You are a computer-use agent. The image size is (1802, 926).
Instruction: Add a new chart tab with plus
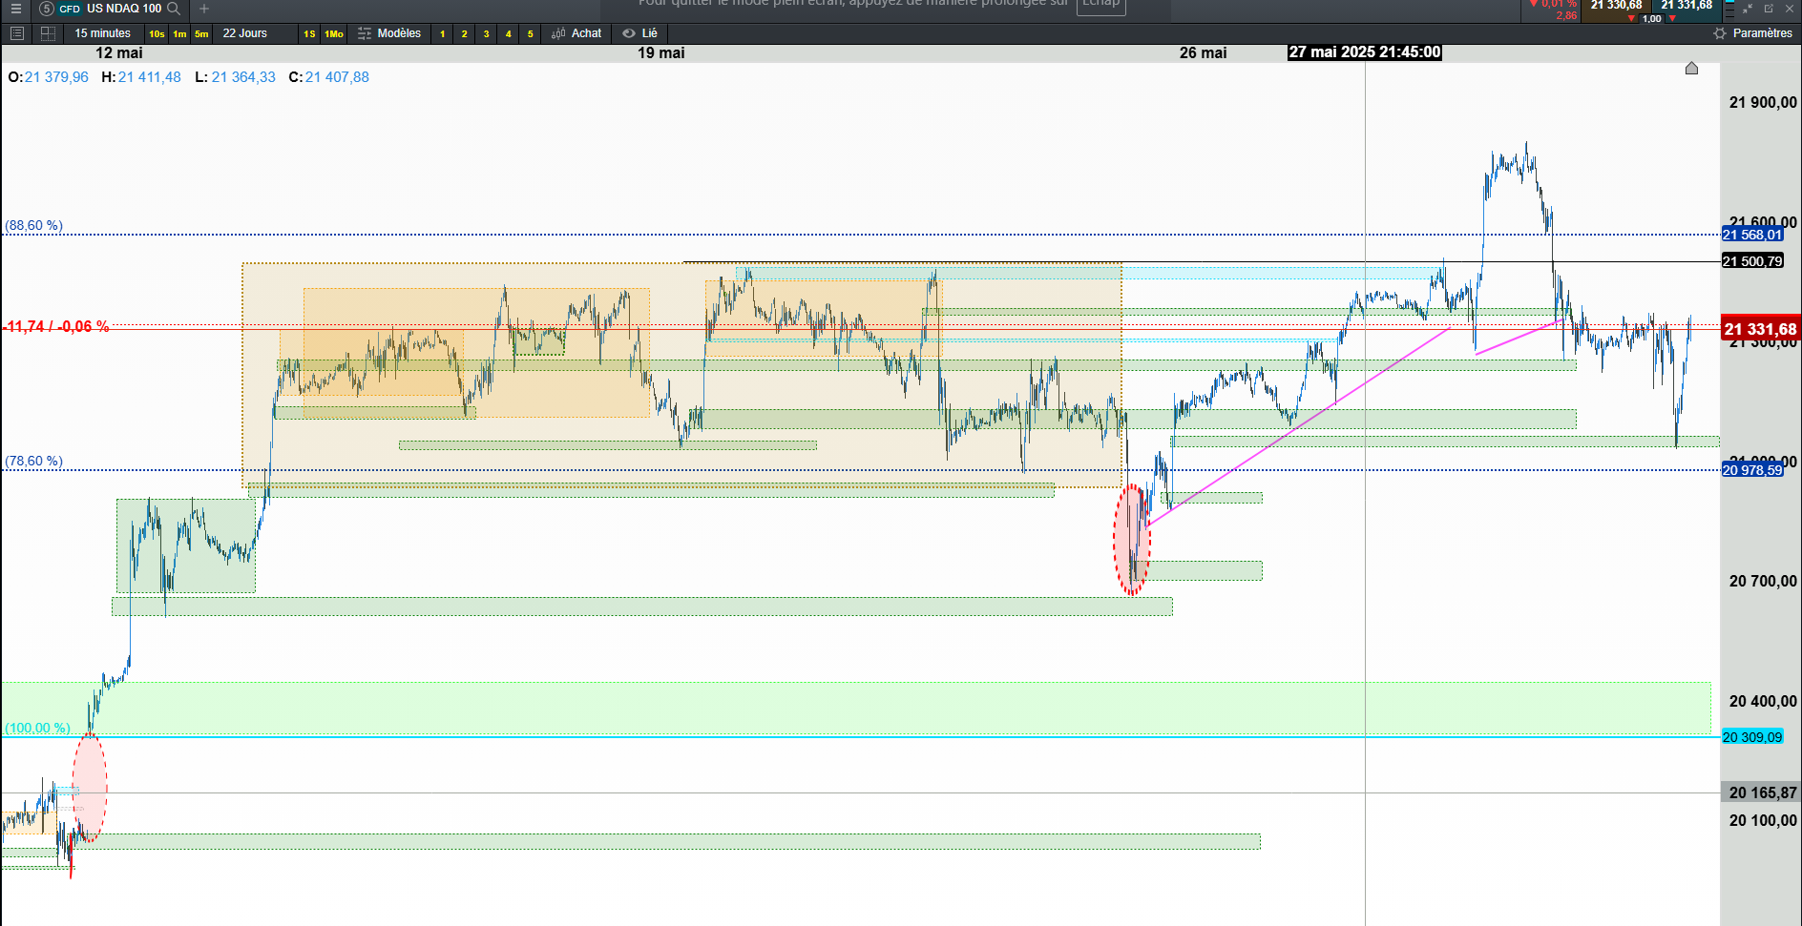(x=203, y=9)
